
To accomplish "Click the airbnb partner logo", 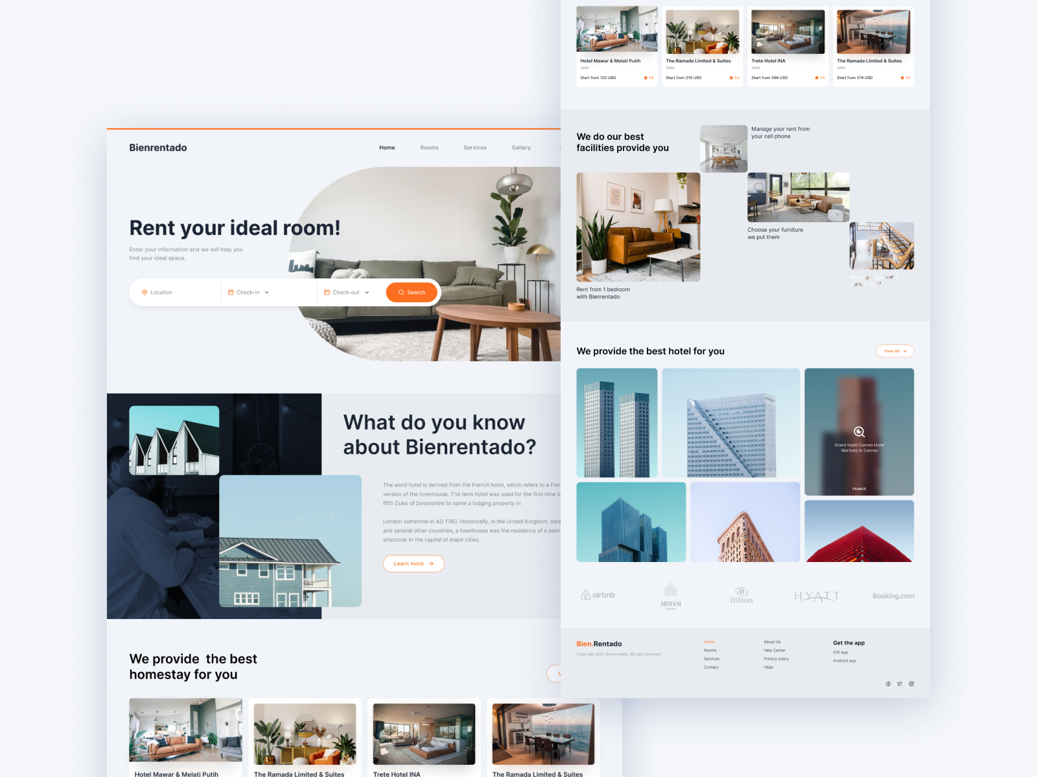I will [x=598, y=595].
